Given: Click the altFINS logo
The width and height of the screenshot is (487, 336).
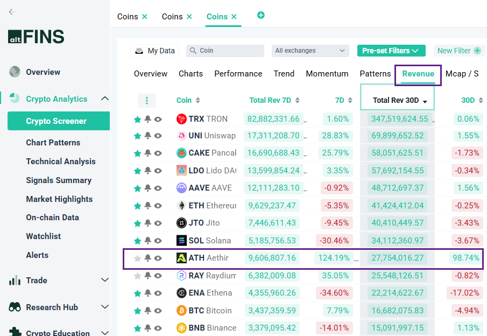Looking at the screenshot, I should click(x=36, y=37).
